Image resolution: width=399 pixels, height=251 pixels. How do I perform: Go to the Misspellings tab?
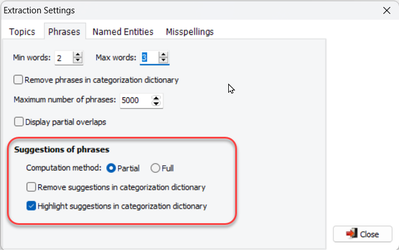pyautogui.click(x=189, y=32)
